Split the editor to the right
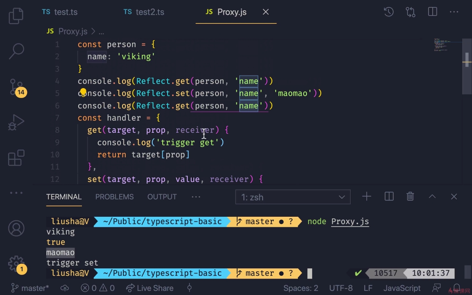The width and height of the screenshot is (472, 295). click(x=432, y=12)
